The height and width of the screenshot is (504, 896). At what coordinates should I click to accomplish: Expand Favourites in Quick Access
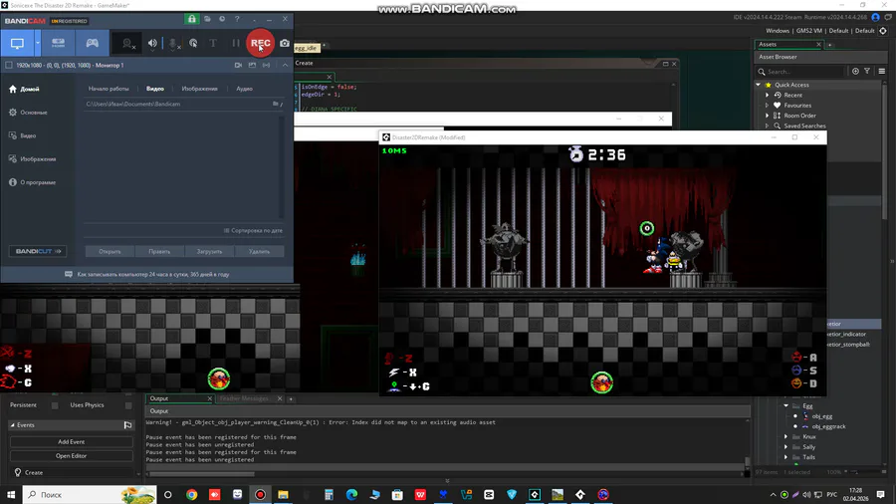[768, 106]
